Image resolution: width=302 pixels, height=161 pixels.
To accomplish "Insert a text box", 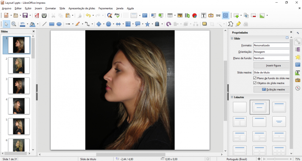I will pyautogui.click(x=203, y=15).
